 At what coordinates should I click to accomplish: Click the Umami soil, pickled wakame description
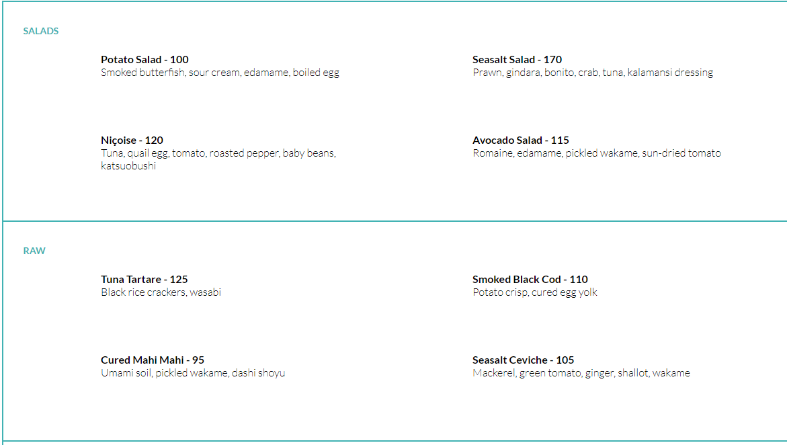point(193,373)
